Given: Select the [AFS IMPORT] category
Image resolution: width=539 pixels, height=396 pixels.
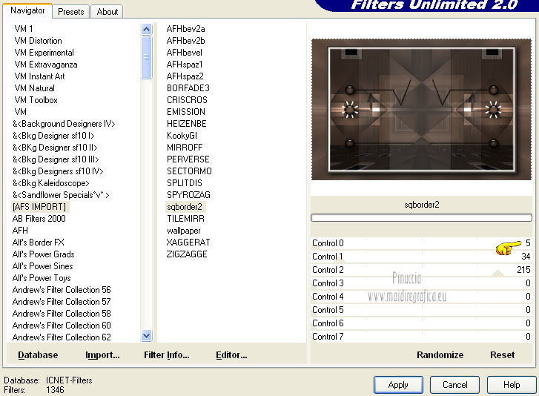Looking at the screenshot, I should pos(39,207).
